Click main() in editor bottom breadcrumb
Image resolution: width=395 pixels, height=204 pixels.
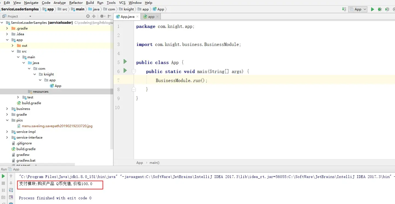tap(154, 163)
